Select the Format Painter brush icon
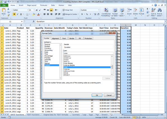This screenshot has height=119, width=167. click(x=8, y=15)
